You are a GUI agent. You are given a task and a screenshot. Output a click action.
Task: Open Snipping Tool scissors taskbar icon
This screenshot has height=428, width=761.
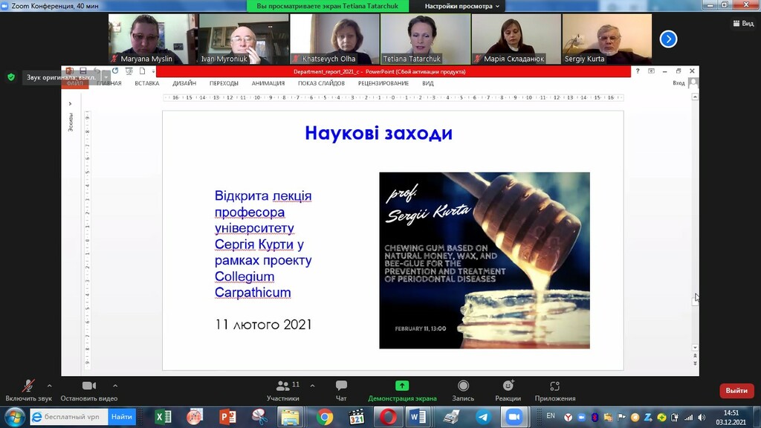[259, 417]
